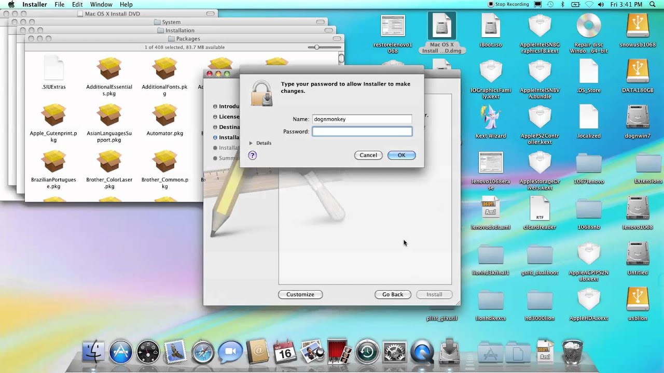Screen dimensions: 664x373
Task: Select DATA180GB drive on desktop
Action: tap(638, 72)
